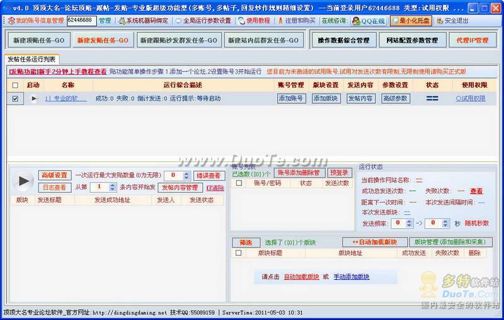The width and height of the screenshot is (504, 320).
Task: Open 发帖内容管理
Action: click(180, 187)
